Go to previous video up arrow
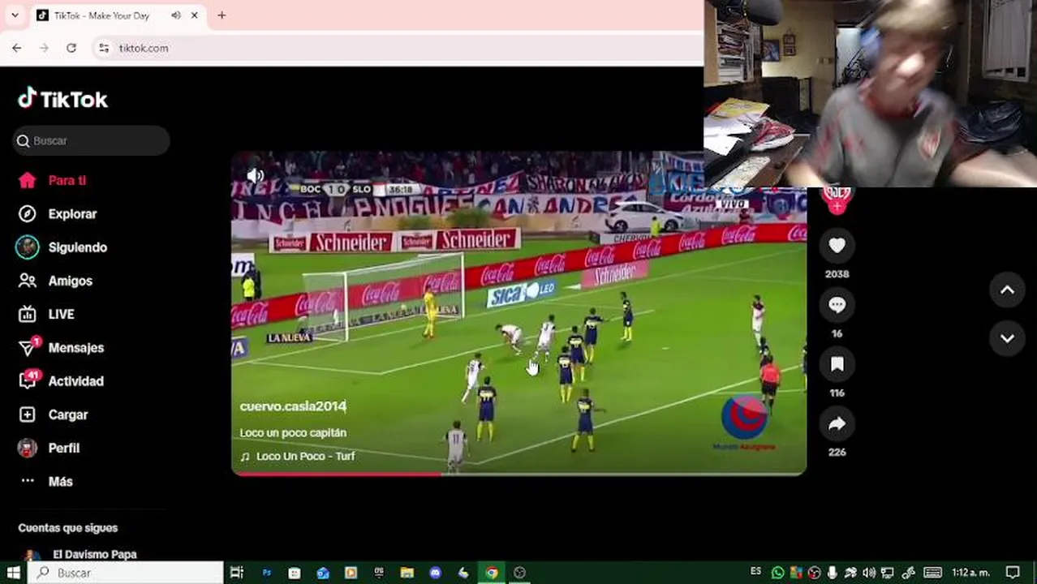This screenshot has height=584, width=1037. pyautogui.click(x=1007, y=290)
